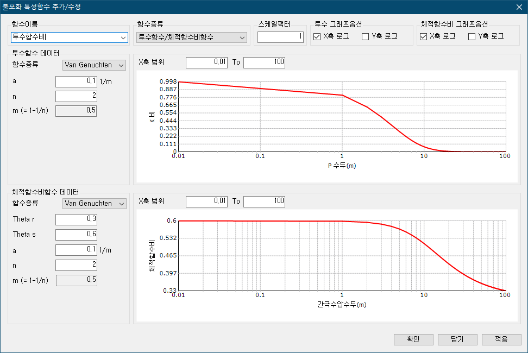Toggle X축 로그 checkbox under 투수 그래프옵션
This screenshot has height=353, width=528.
click(318, 36)
